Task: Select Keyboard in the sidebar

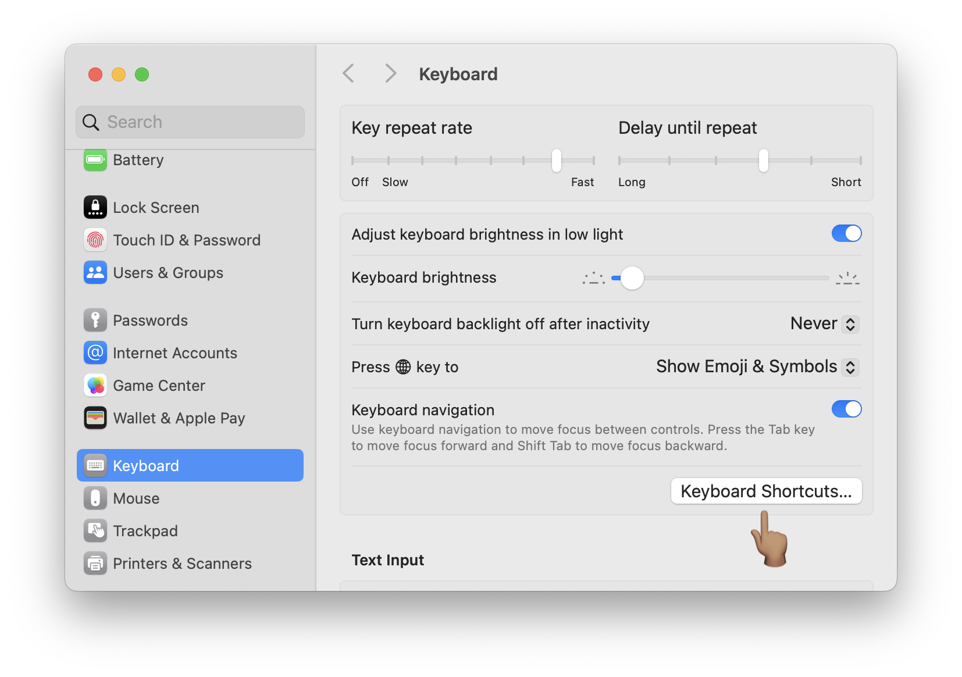Action: 145,465
